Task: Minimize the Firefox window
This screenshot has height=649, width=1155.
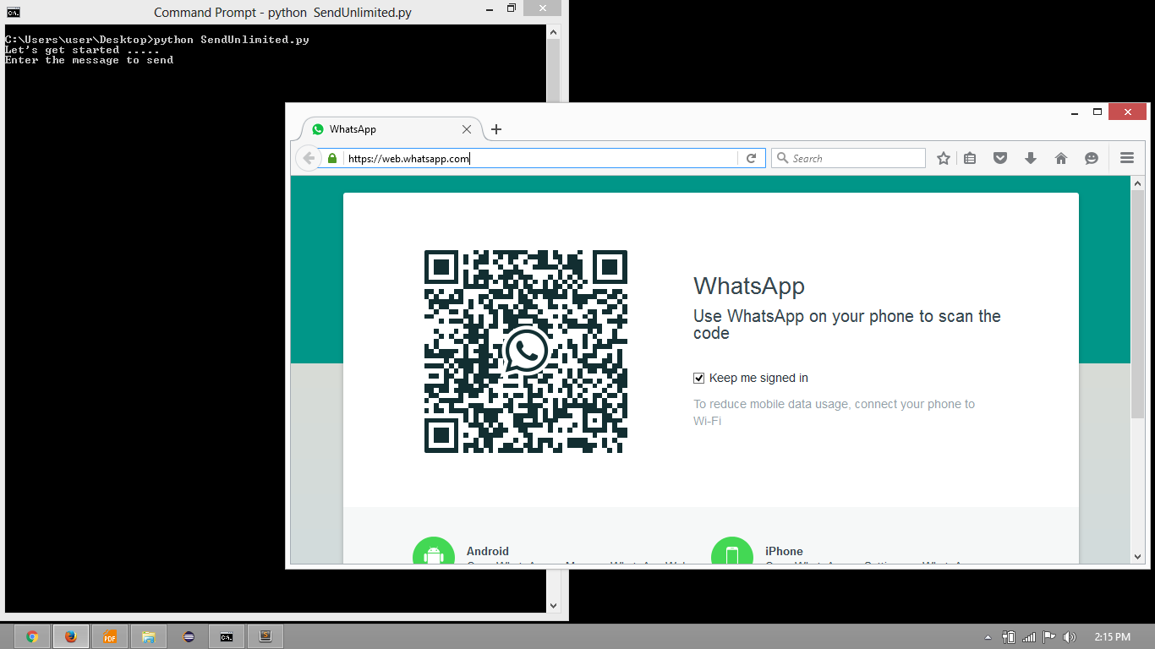Action: (x=1075, y=112)
